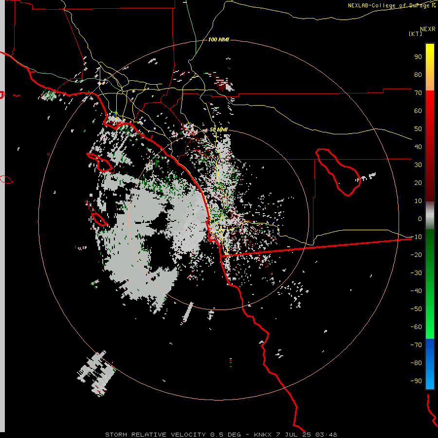Click the Storm Relative Velocity caption at the bottom
The image size is (438, 438).
click(x=221, y=435)
